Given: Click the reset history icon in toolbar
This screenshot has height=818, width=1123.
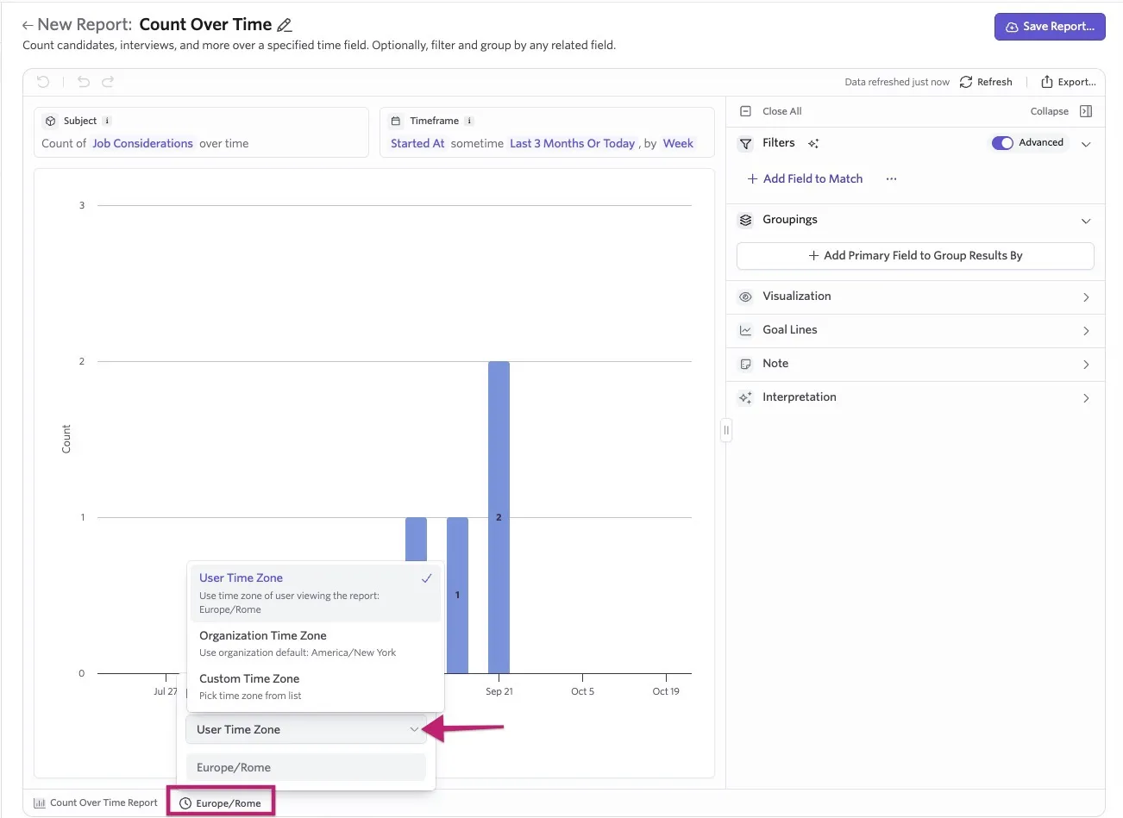Looking at the screenshot, I should [43, 82].
